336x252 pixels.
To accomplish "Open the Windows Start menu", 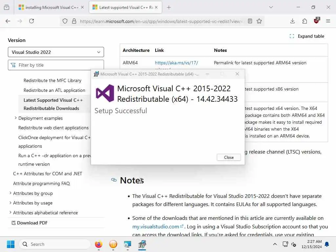I will [x=10, y=244].
